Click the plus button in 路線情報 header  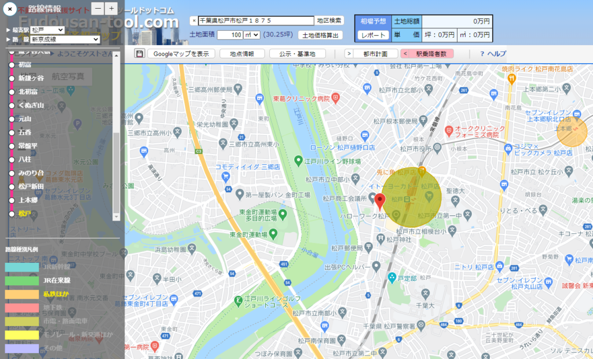click(111, 8)
